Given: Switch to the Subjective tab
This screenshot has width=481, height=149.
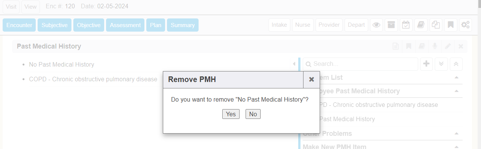Looking at the screenshot, I should 55,25.
